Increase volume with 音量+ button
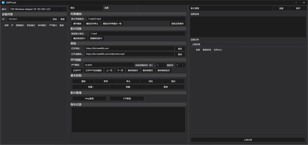This screenshot has width=308, height=145. 91,87
